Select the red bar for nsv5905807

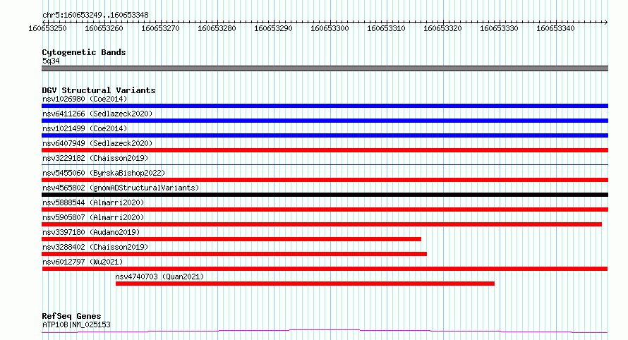click(x=322, y=224)
